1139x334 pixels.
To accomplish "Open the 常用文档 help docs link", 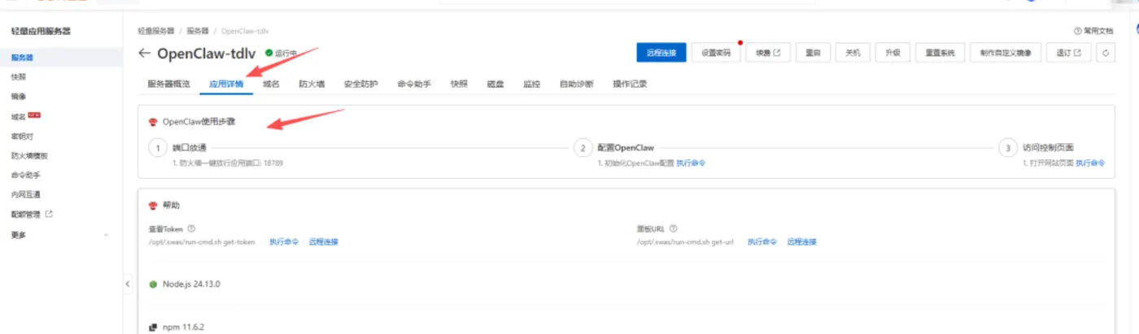I will click(1093, 30).
